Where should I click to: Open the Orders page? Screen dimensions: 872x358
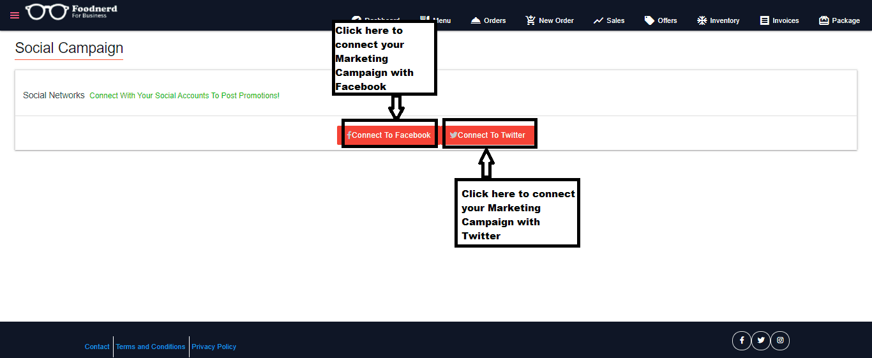pyautogui.click(x=488, y=20)
